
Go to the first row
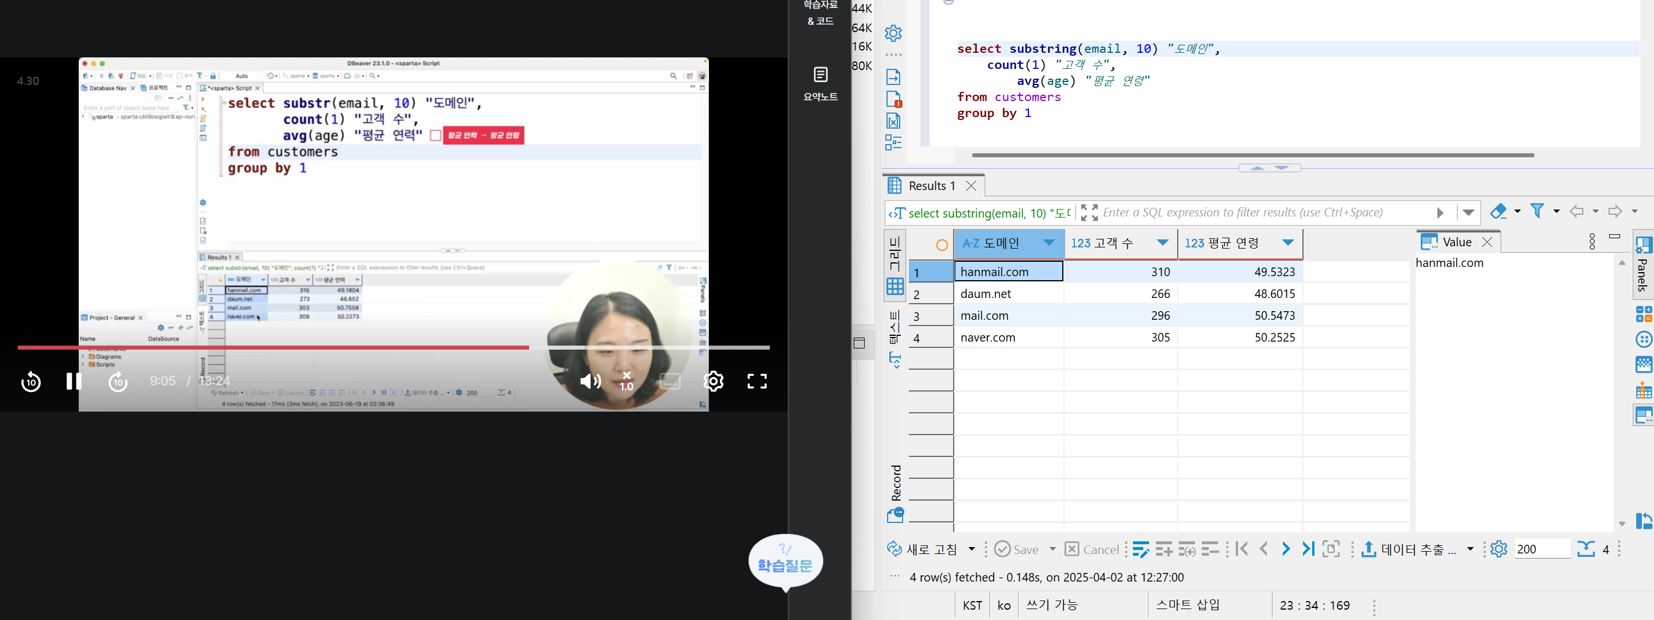click(1242, 549)
